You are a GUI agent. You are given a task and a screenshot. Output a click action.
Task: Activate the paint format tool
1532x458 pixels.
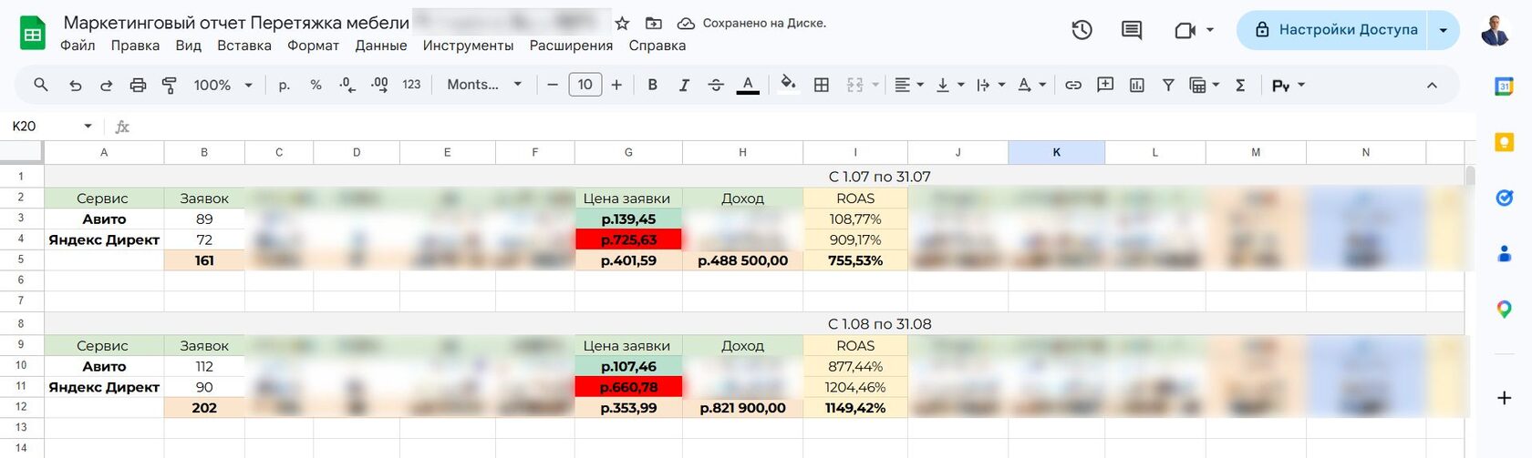(170, 85)
